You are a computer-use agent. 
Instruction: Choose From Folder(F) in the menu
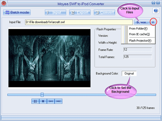pyautogui.click(x=138, y=29)
